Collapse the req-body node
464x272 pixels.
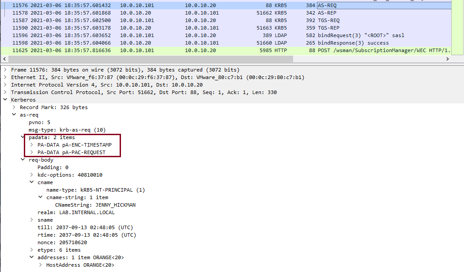(x=23, y=160)
